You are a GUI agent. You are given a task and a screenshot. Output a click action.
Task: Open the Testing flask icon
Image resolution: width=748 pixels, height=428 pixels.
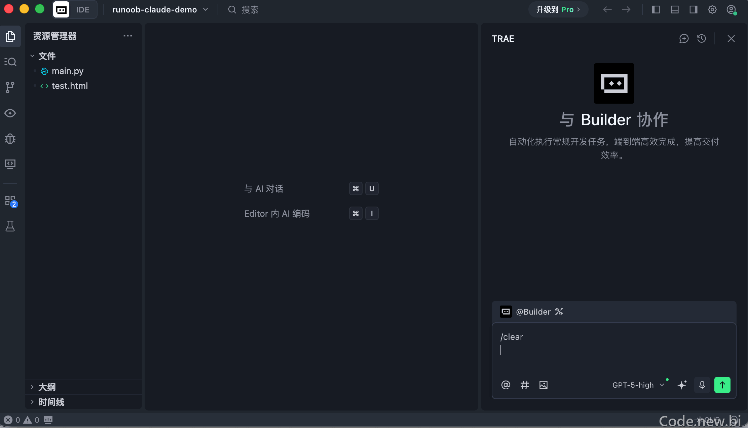pyautogui.click(x=10, y=226)
